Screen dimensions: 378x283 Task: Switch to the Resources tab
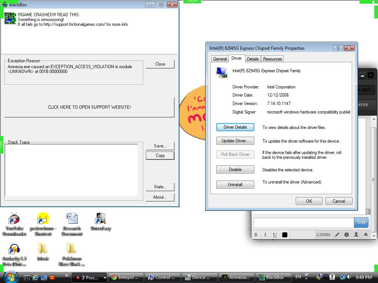click(272, 59)
